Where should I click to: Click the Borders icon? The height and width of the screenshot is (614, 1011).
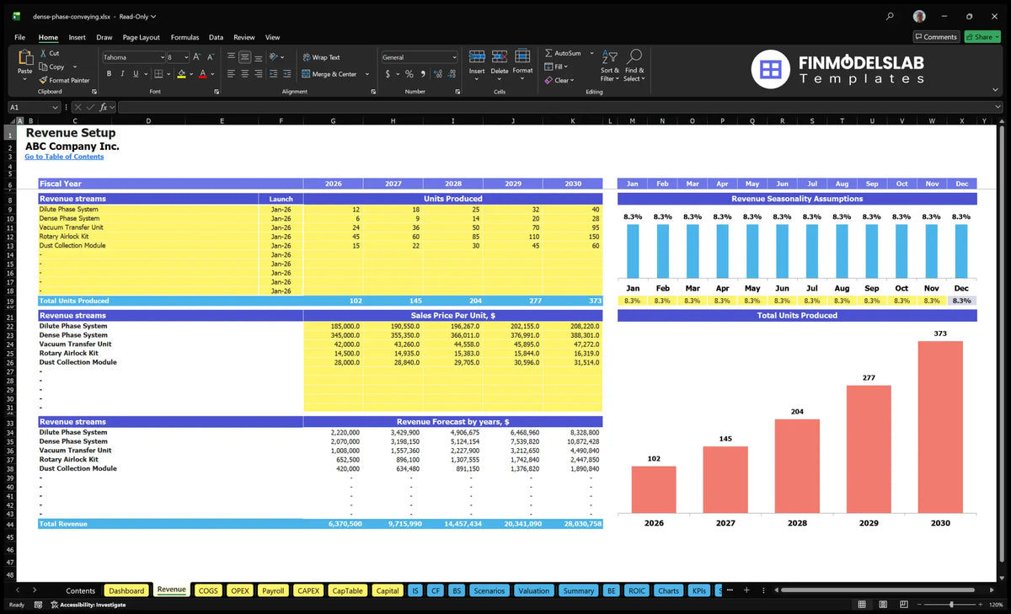(x=158, y=74)
